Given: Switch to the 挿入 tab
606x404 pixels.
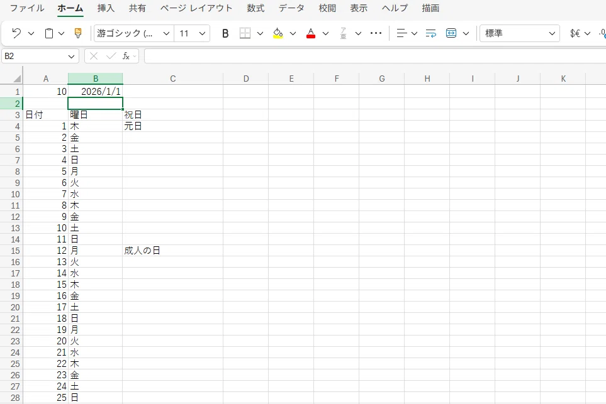Looking at the screenshot, I should [x=106, y=8].
